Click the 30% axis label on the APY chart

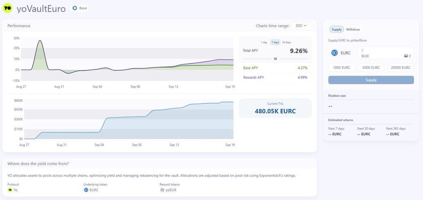(16, 38)
